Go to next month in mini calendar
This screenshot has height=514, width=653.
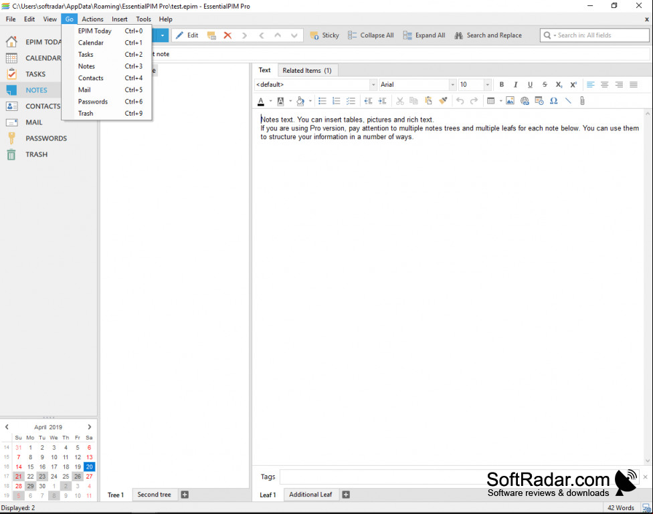point(89,427)
